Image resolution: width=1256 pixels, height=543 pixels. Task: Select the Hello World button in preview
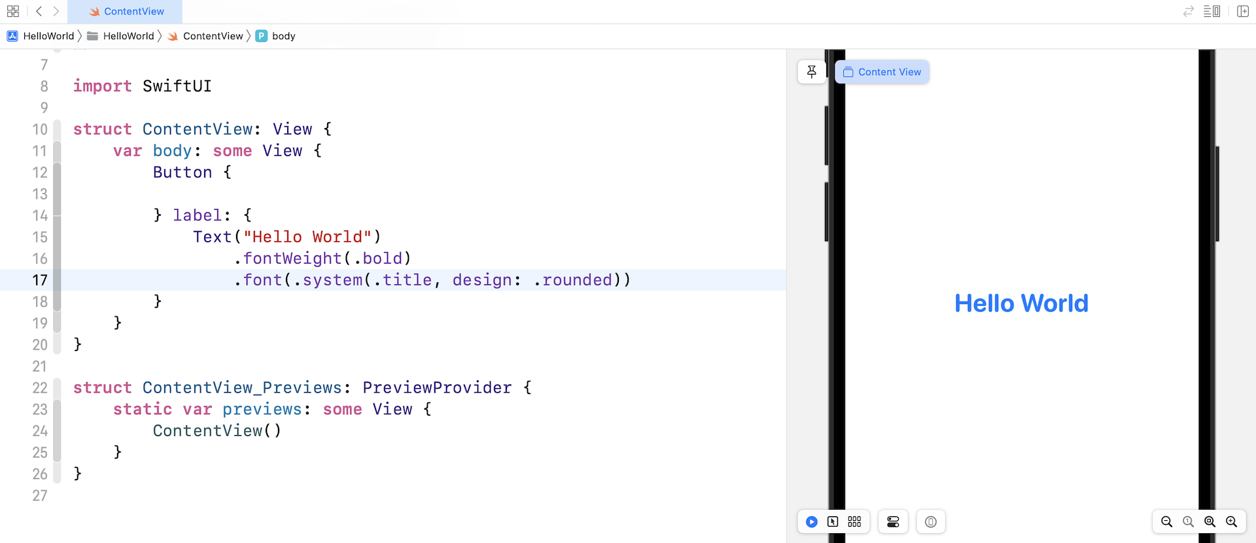(1021, 303)
